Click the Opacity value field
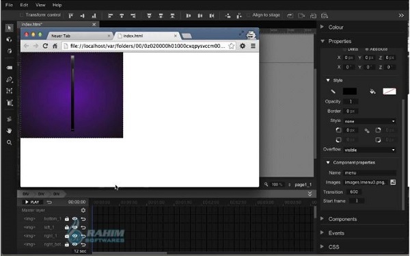Image resolution: width=410 pixels, height=256 pixels. [x=351, y=101]
